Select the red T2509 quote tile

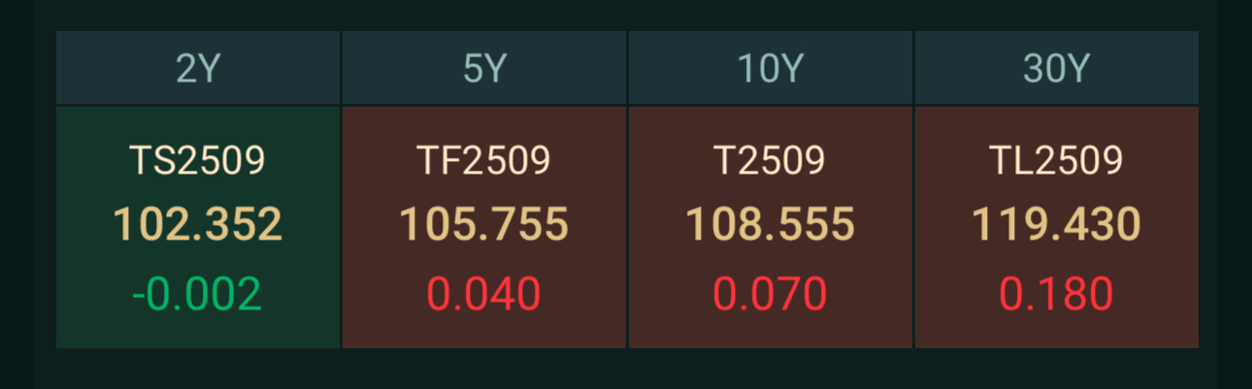(771, 227)
